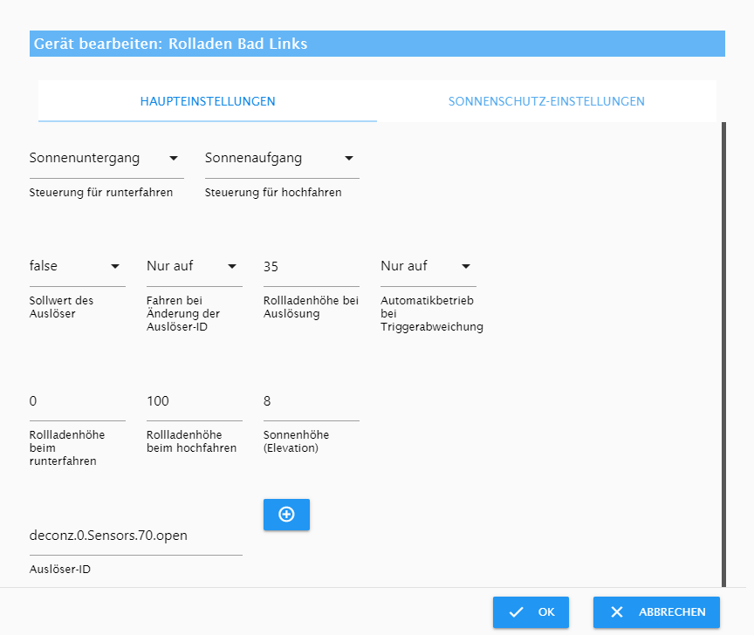Click the Rollladenhöhe beim runterfahren field
Screen dimensions: 754x635
click(x=77, y=401)
